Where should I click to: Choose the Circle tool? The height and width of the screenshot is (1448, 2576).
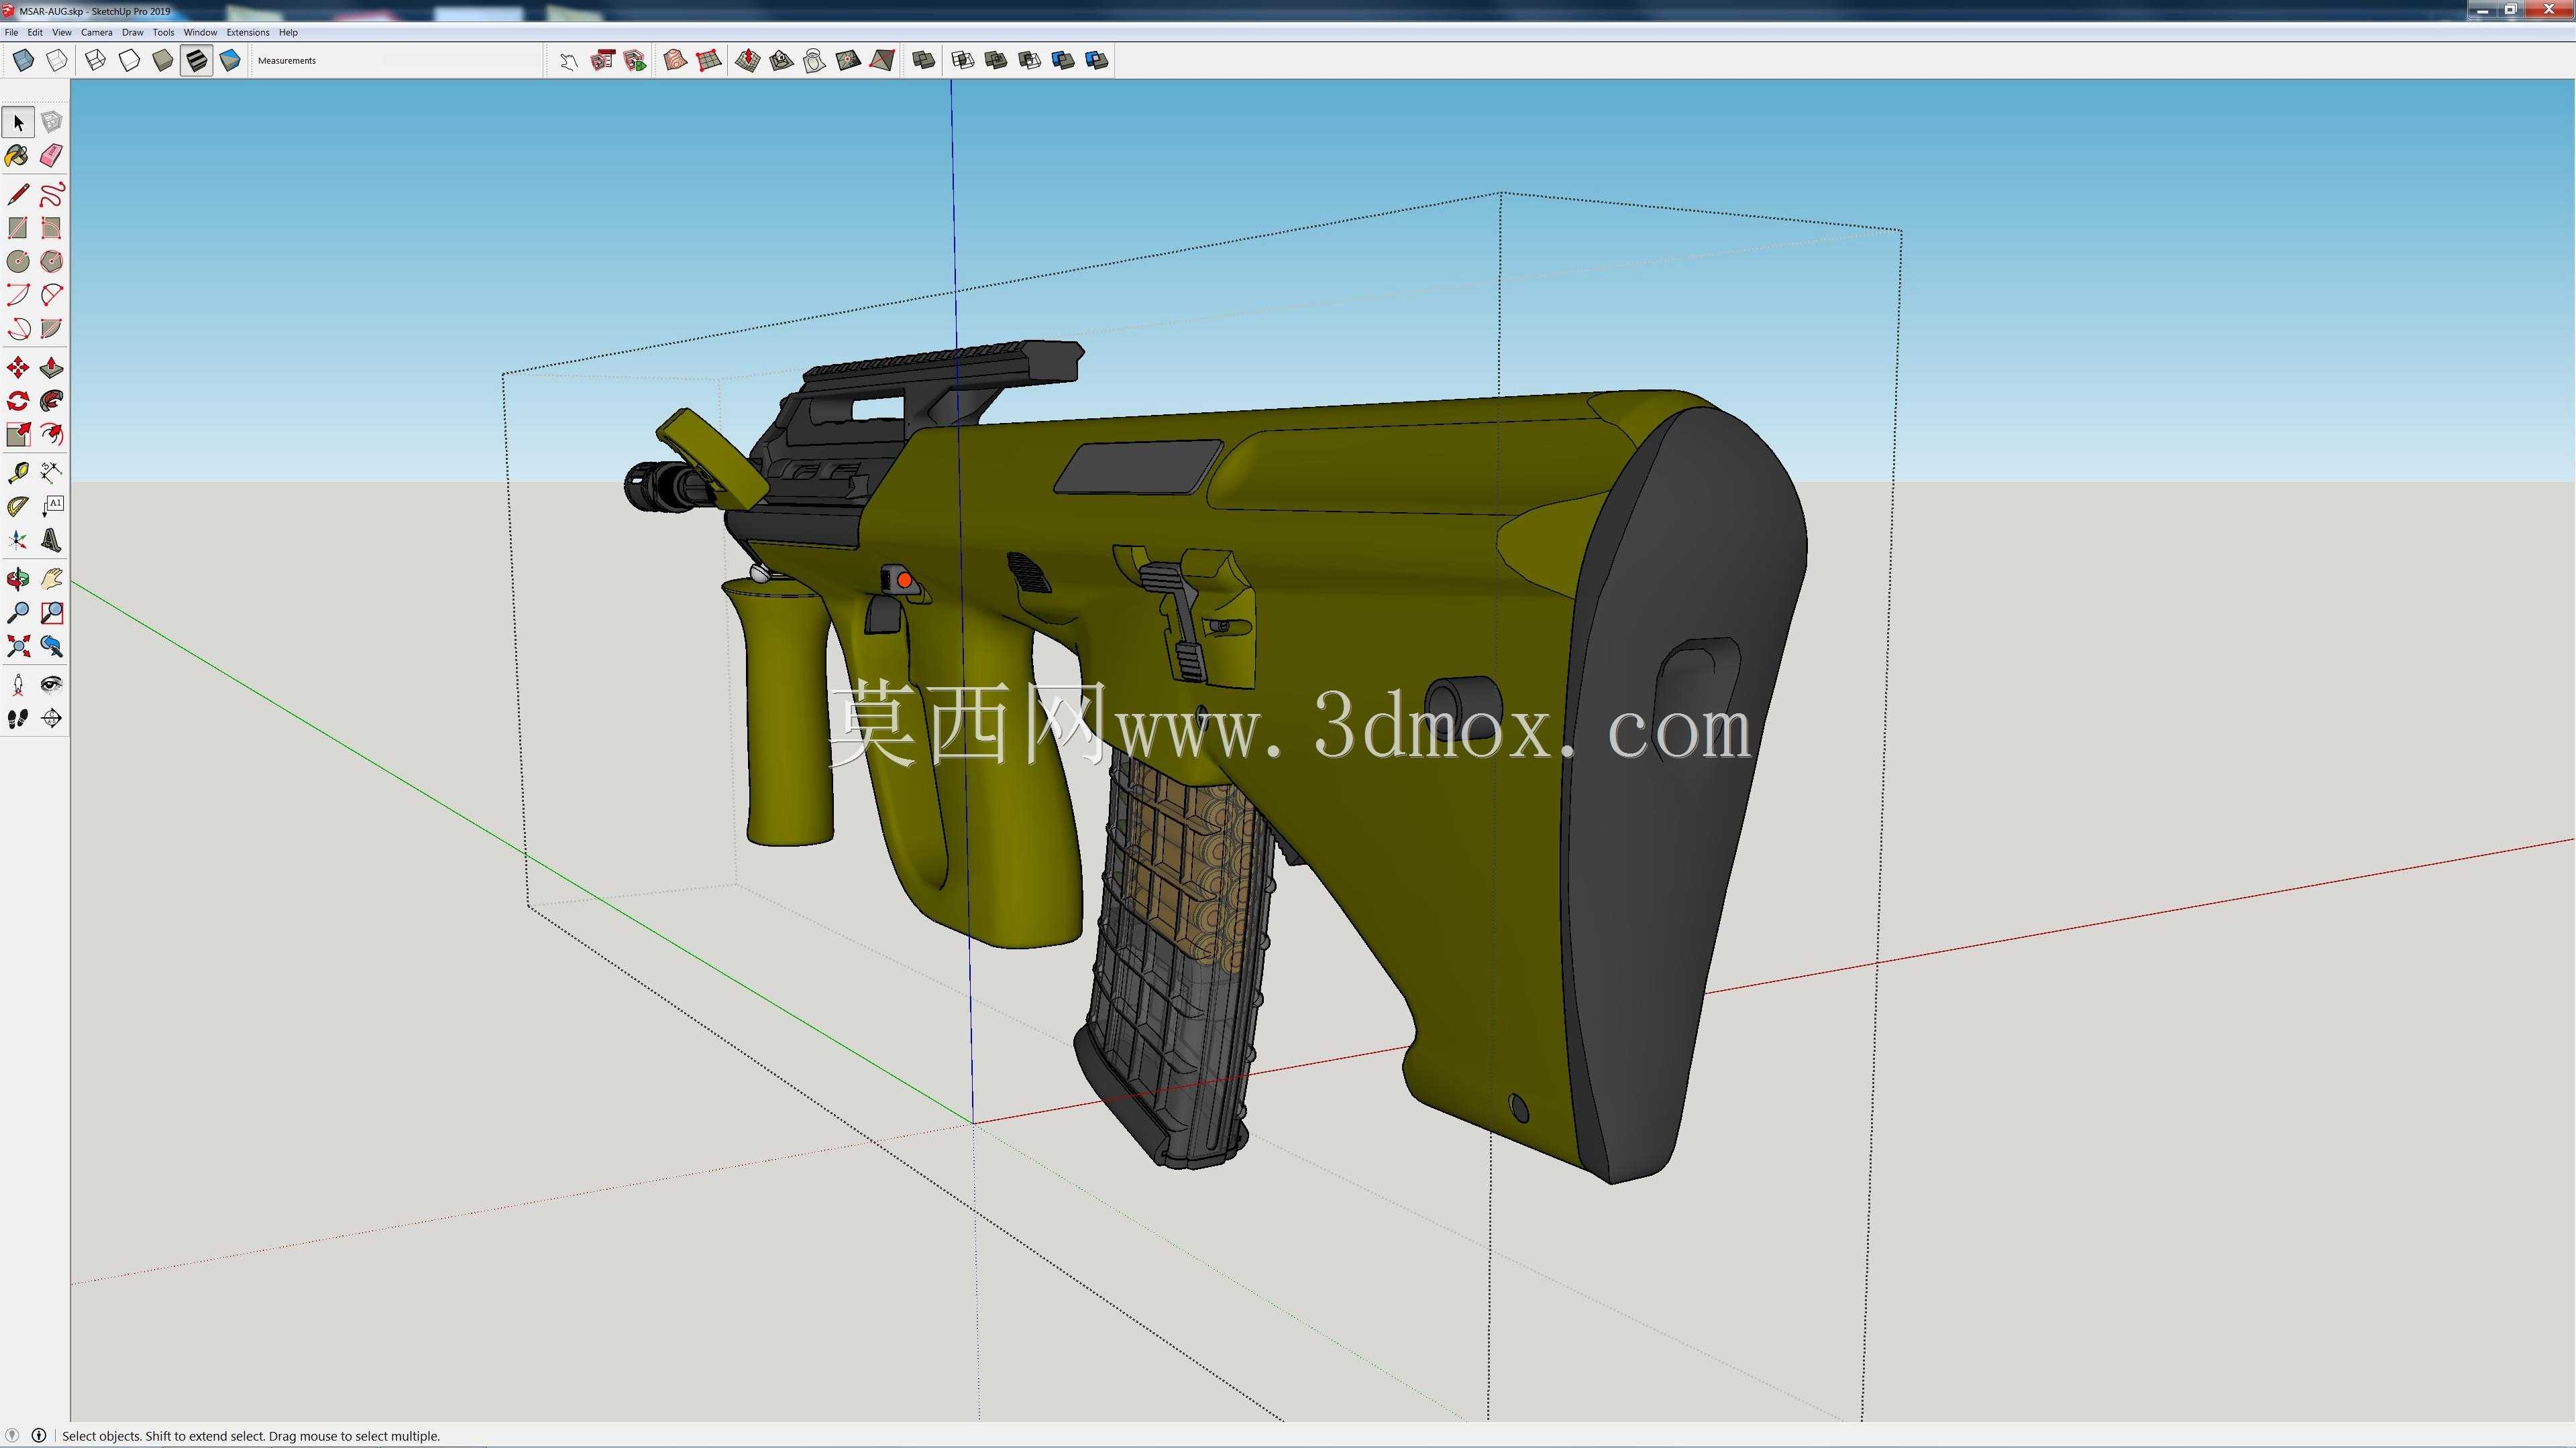click(x=18, y=262)
